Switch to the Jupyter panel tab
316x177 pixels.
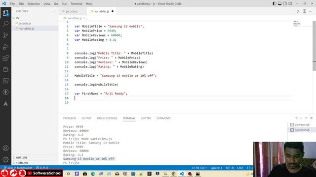(x=146, y=118)
